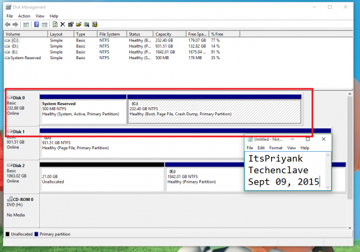Click the Forward arrow in toolbar
Image resolution: width=360 pixels, height=252 pixels.
[x=15, y=25]
